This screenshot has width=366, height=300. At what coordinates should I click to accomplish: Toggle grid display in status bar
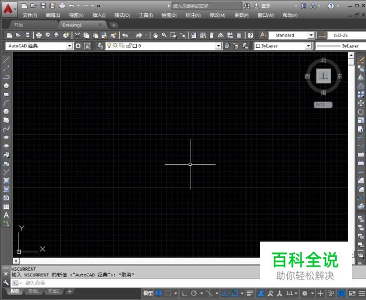pos(159,293)
